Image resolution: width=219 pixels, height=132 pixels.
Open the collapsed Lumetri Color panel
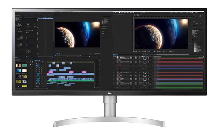104,30
